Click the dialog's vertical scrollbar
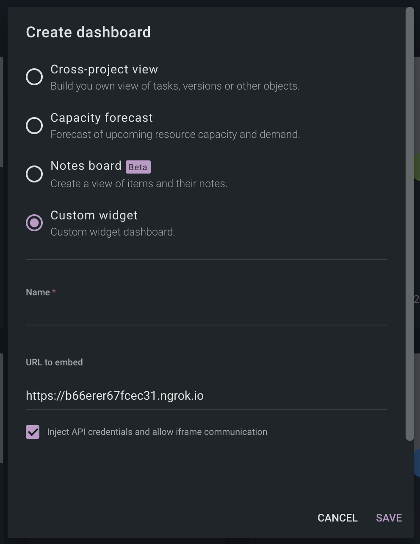 409,224
